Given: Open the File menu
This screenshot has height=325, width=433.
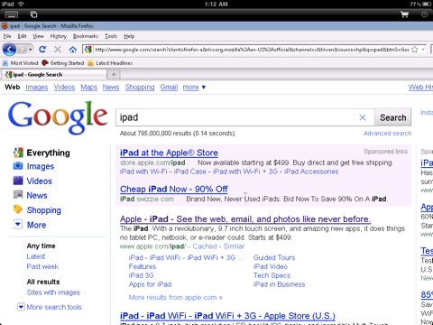Looking at the screenshot, I should 7,36.
